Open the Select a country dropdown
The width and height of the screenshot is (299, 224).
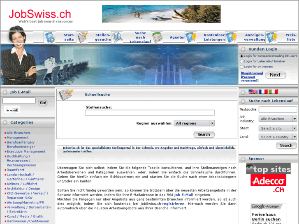(278, 137)
